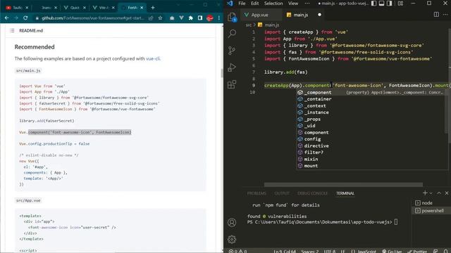Switch to the Output panel tab
The image size is (451, 253).
click(x=282, y=193)
